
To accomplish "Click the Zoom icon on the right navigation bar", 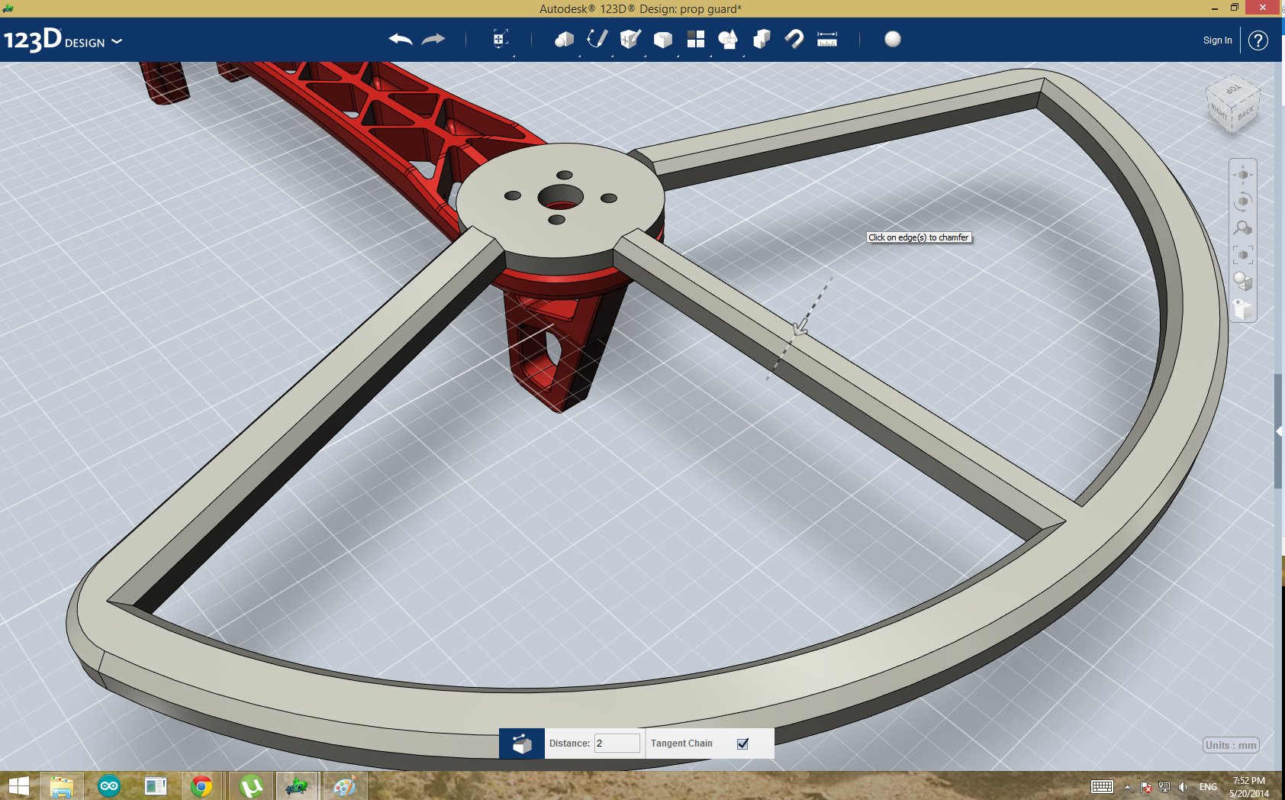I will pyautogui.click(x=1242, y=227).
